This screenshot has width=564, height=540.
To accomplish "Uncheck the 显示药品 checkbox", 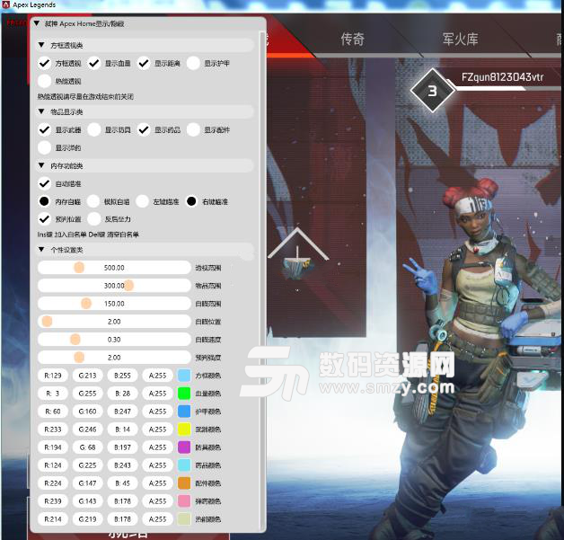I will [x=144, y=129].
